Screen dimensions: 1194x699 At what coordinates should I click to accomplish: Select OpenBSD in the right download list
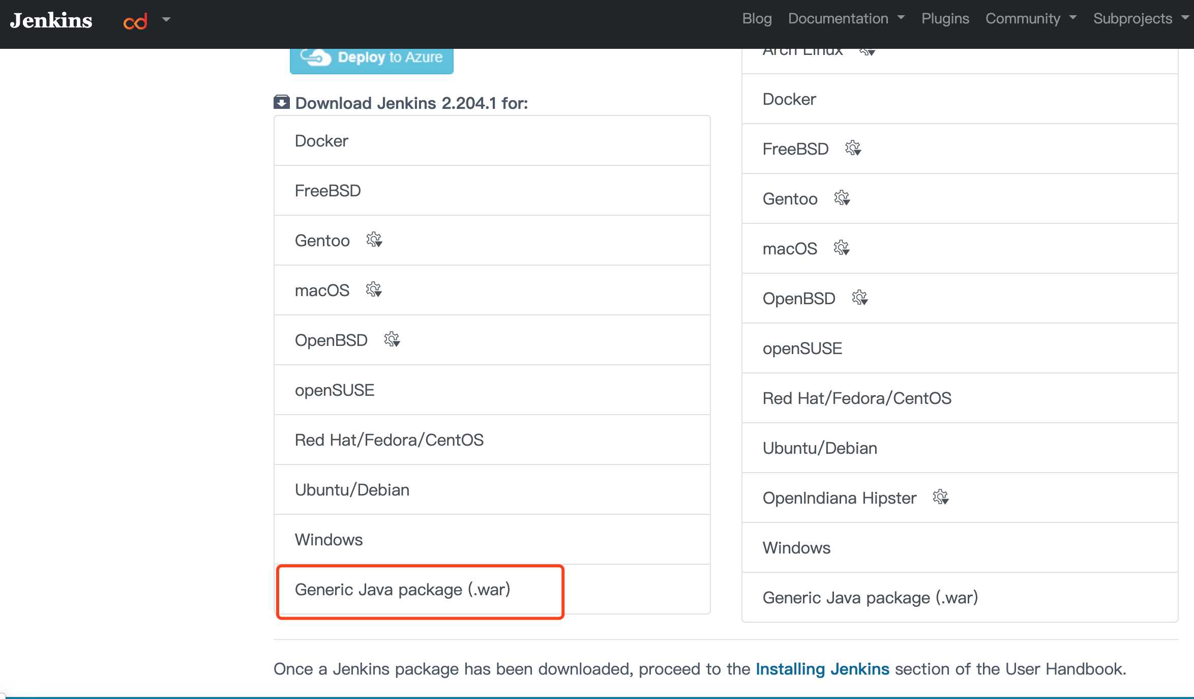[960, 299]
